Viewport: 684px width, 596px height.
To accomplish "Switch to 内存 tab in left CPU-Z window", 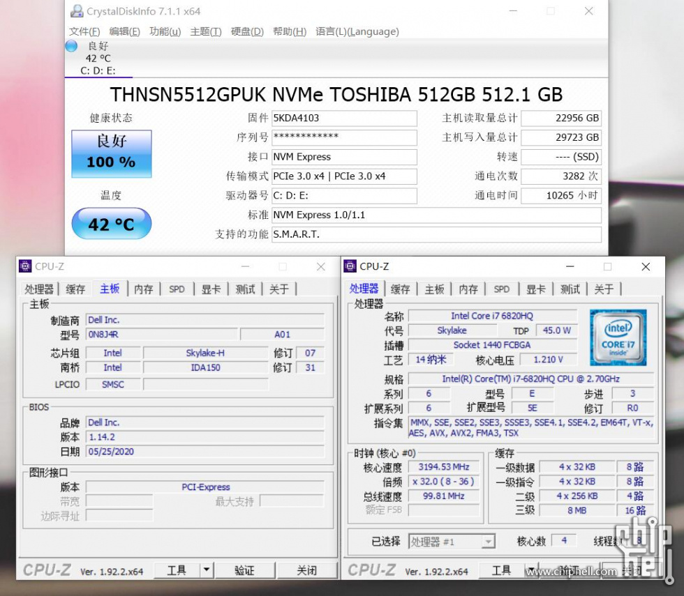I will pyautogui.click(x=144, y=289).
